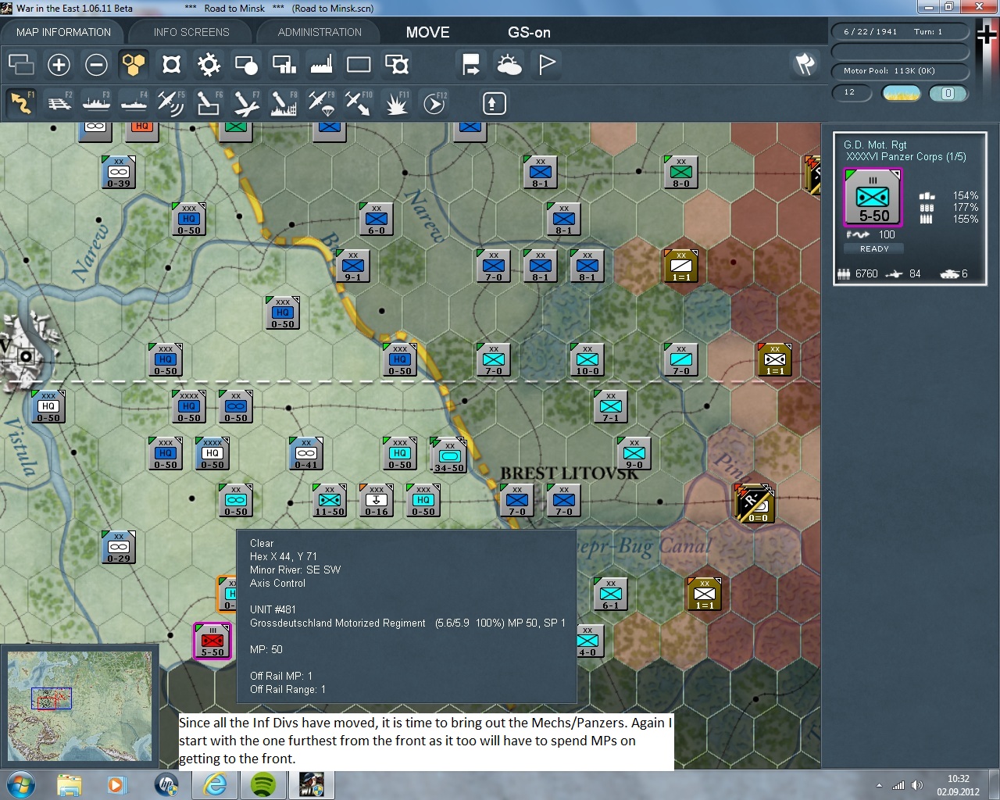Click the rectangle-with-circle toolbar icon
This screenshot has height=800, width=1000.
click(x=246, y=64)
